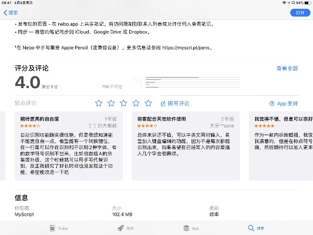Click the 1年前 review date
This screenshot has width=313, height=235.
tap(110, 119)
